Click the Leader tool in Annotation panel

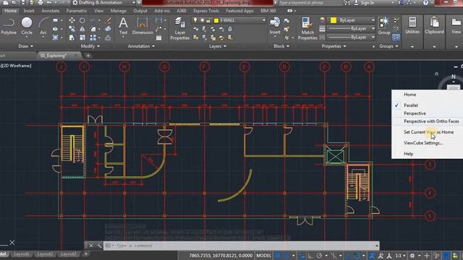click(x=159, y=29)
